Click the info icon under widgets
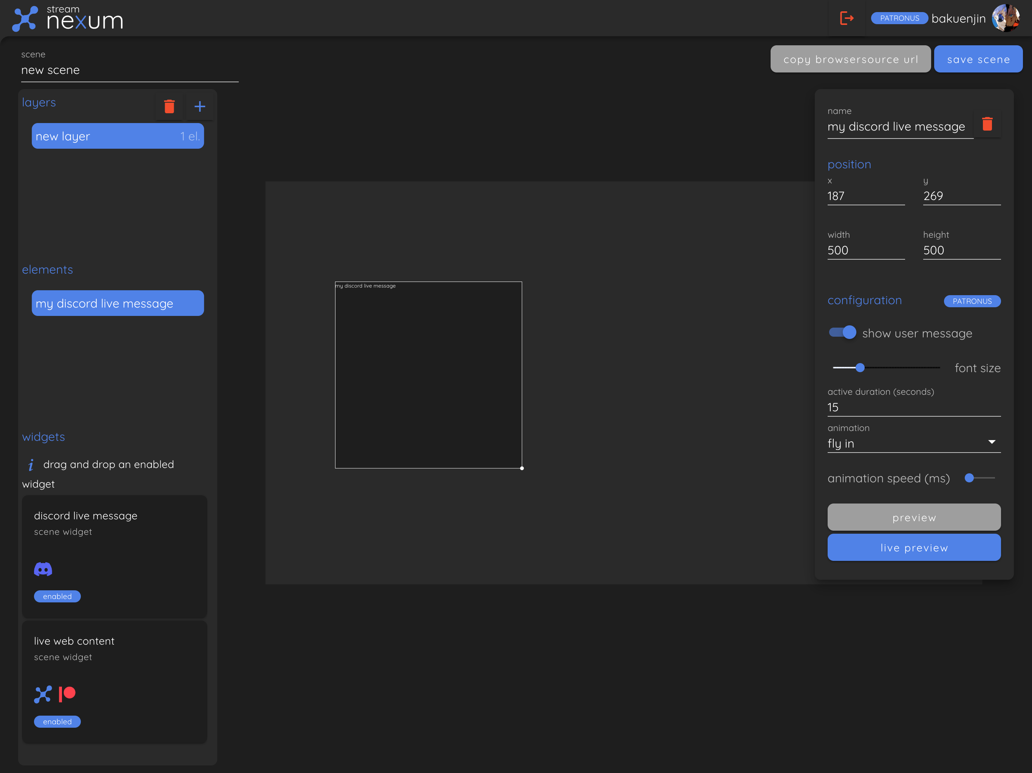Screen dimensions: 1032x773 coord(31,464)
